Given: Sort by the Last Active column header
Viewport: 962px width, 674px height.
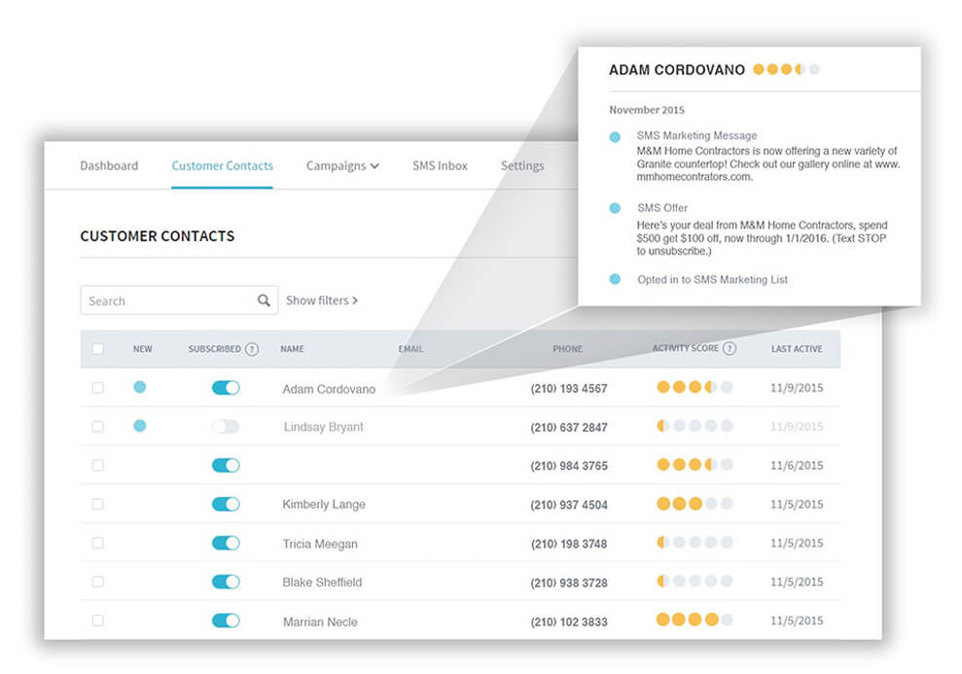Looking at the screenshot, I should click(796, 349).
